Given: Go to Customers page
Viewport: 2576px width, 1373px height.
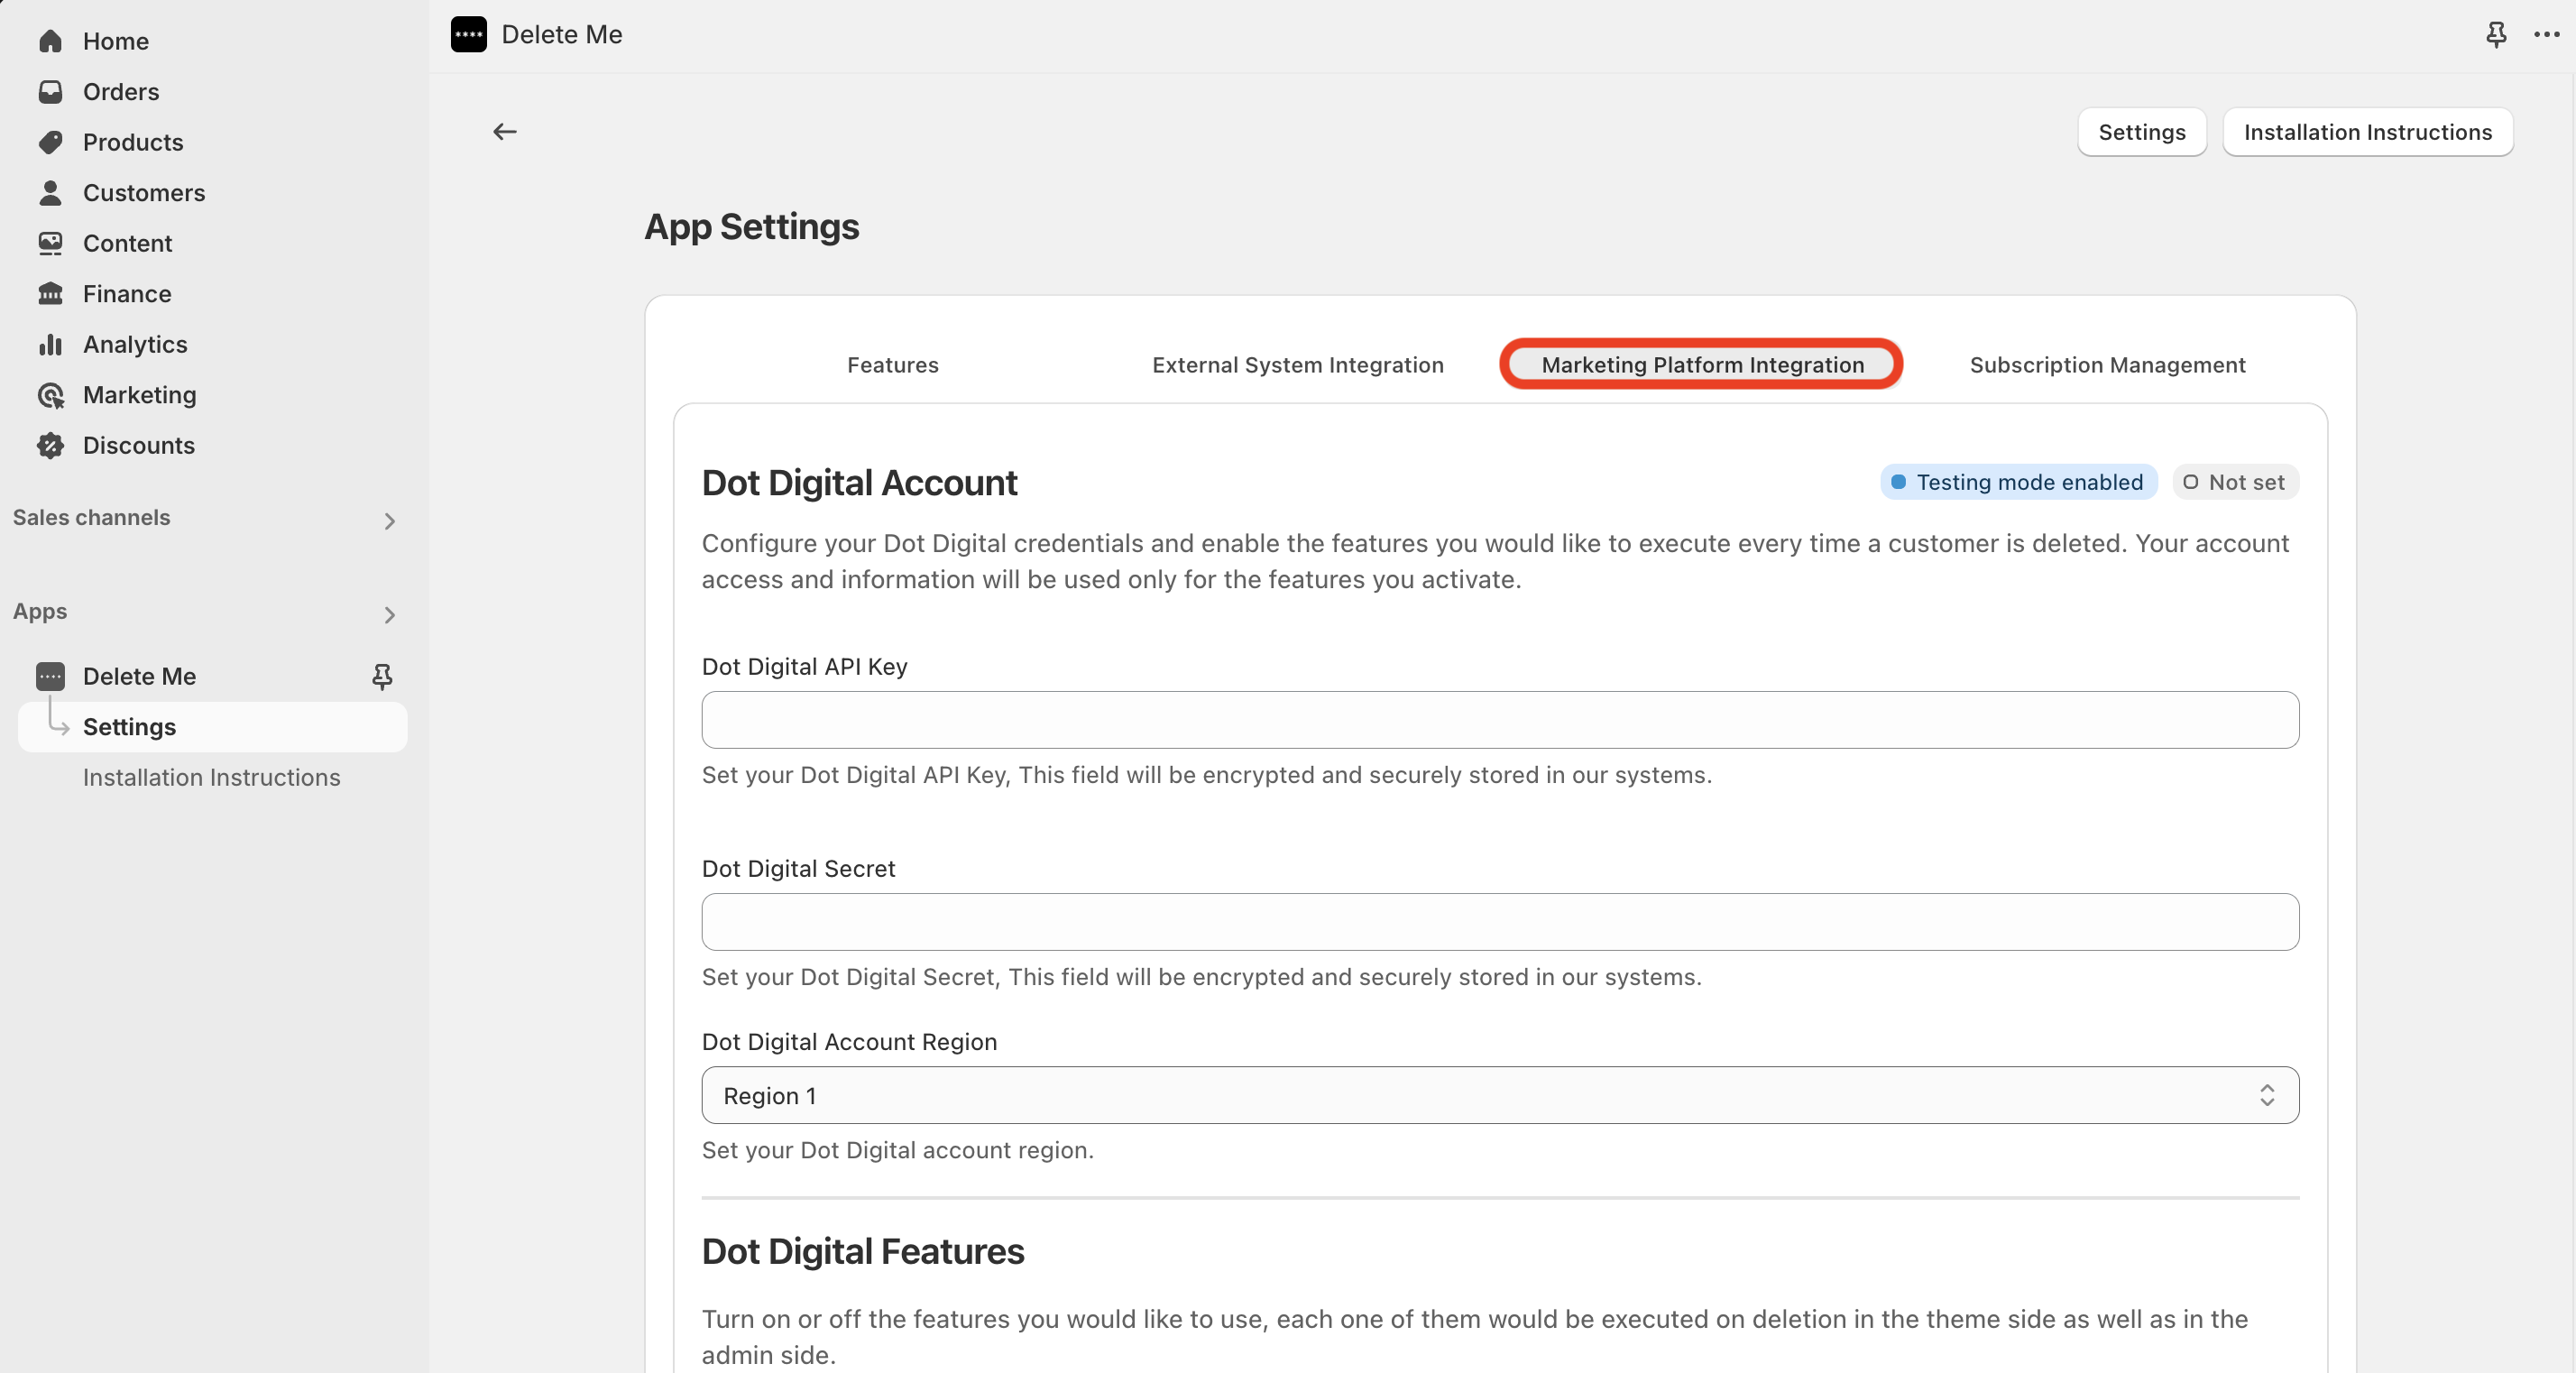Looking at the screenshot, I should click(144, 193).
